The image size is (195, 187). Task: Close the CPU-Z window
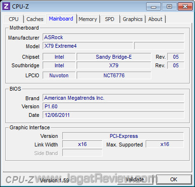pyautogui.click(x=185, y=7)
